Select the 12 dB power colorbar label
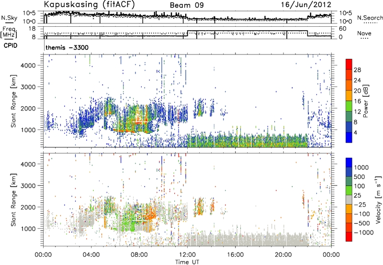 [x=357, y=112]
